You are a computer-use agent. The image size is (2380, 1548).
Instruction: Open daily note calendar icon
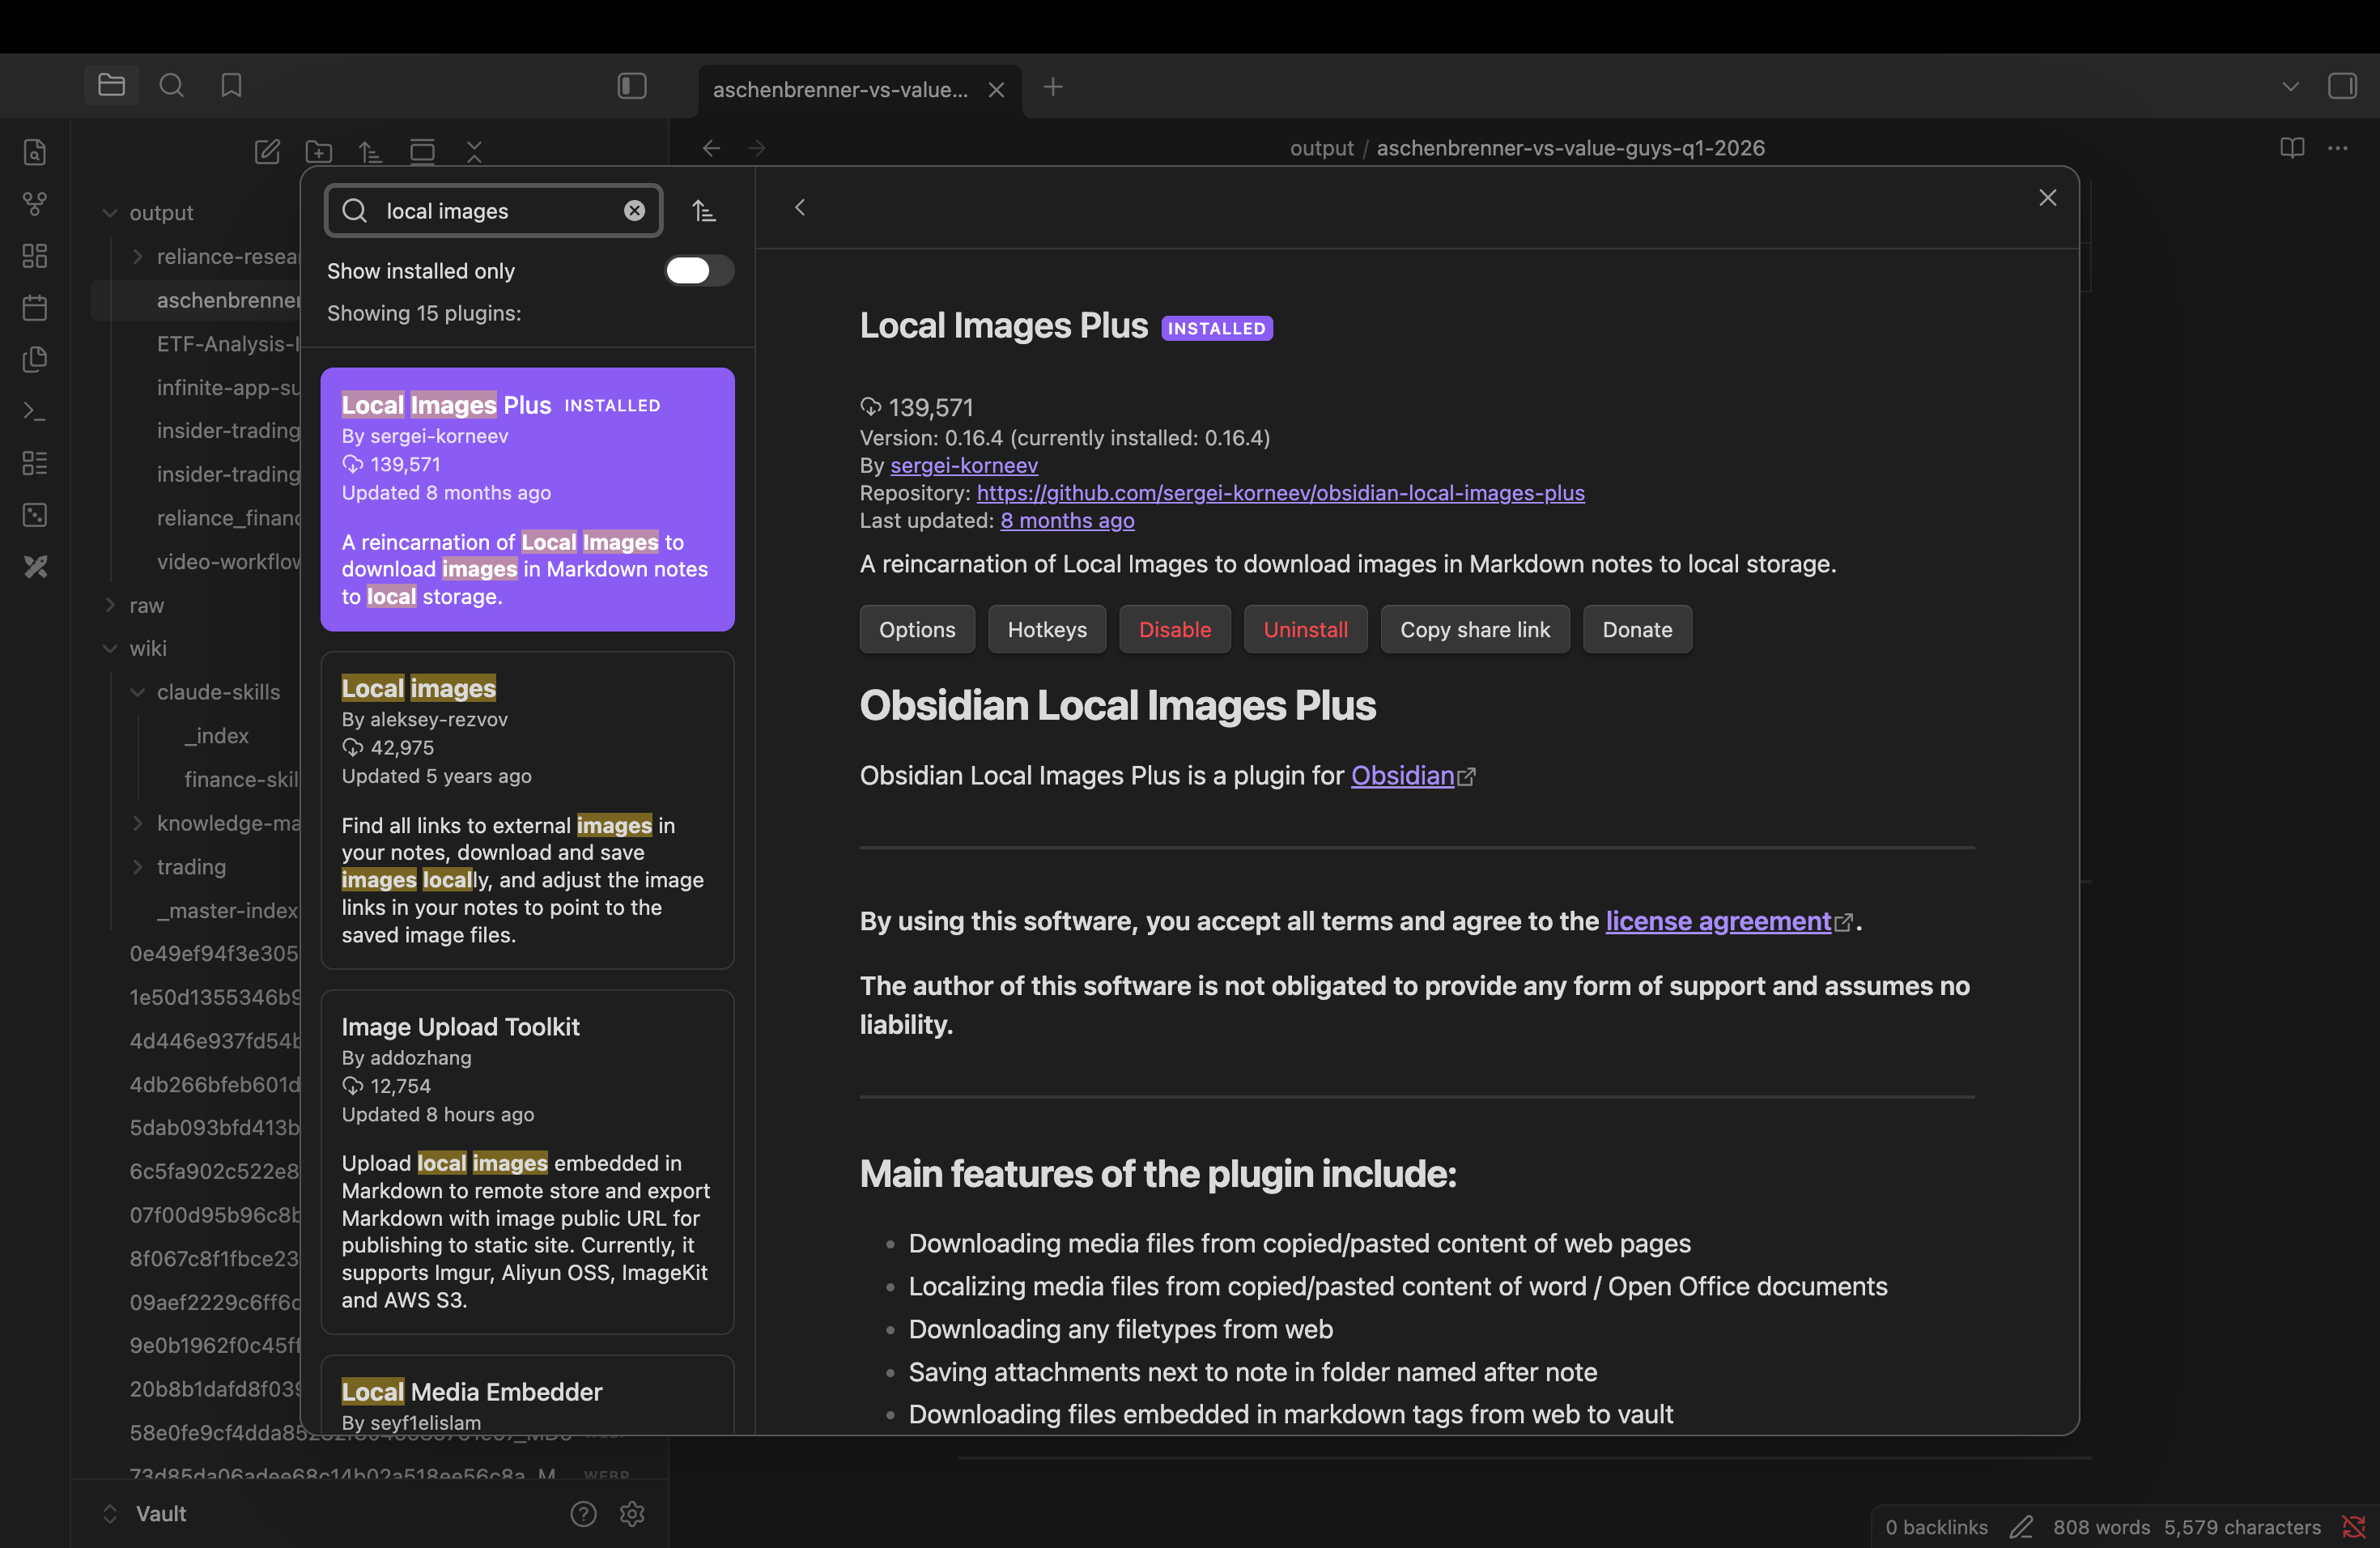[35, 308]
